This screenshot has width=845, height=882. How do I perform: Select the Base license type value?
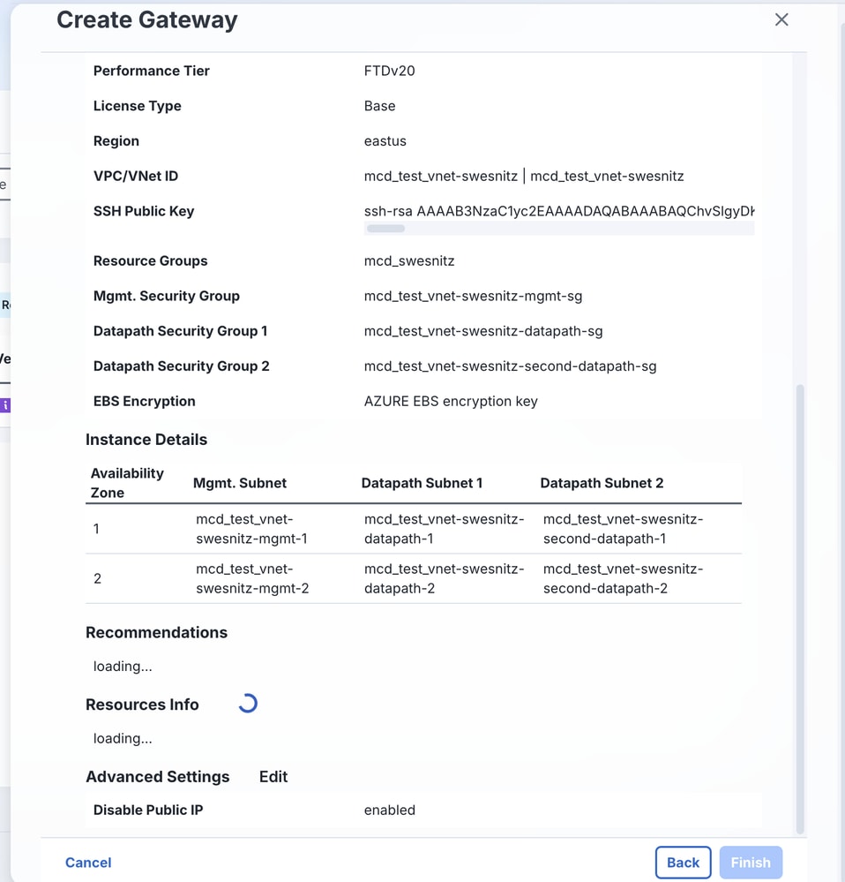[380, 106]
